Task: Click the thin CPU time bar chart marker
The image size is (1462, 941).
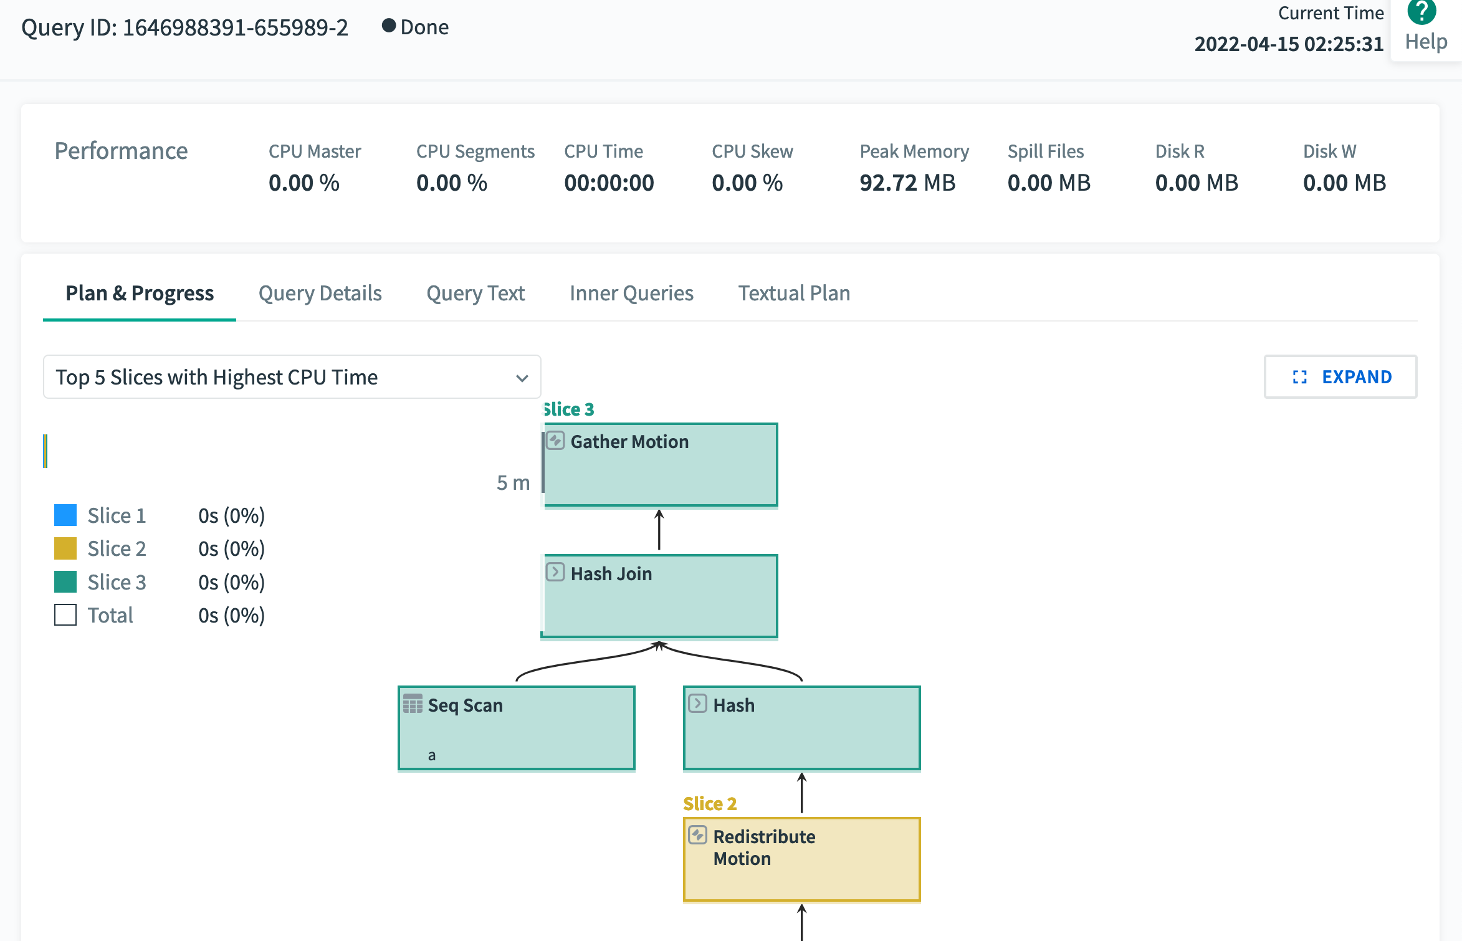Action: coord(45,451)
